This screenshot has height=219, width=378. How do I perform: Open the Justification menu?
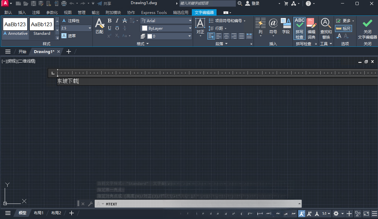(x=200, y=27)
